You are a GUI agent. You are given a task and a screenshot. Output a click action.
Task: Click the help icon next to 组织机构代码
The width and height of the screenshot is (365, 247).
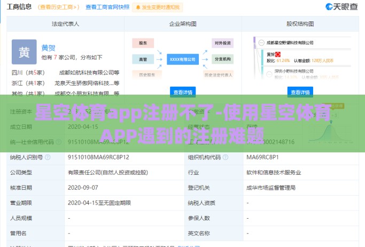click(226, 157)
